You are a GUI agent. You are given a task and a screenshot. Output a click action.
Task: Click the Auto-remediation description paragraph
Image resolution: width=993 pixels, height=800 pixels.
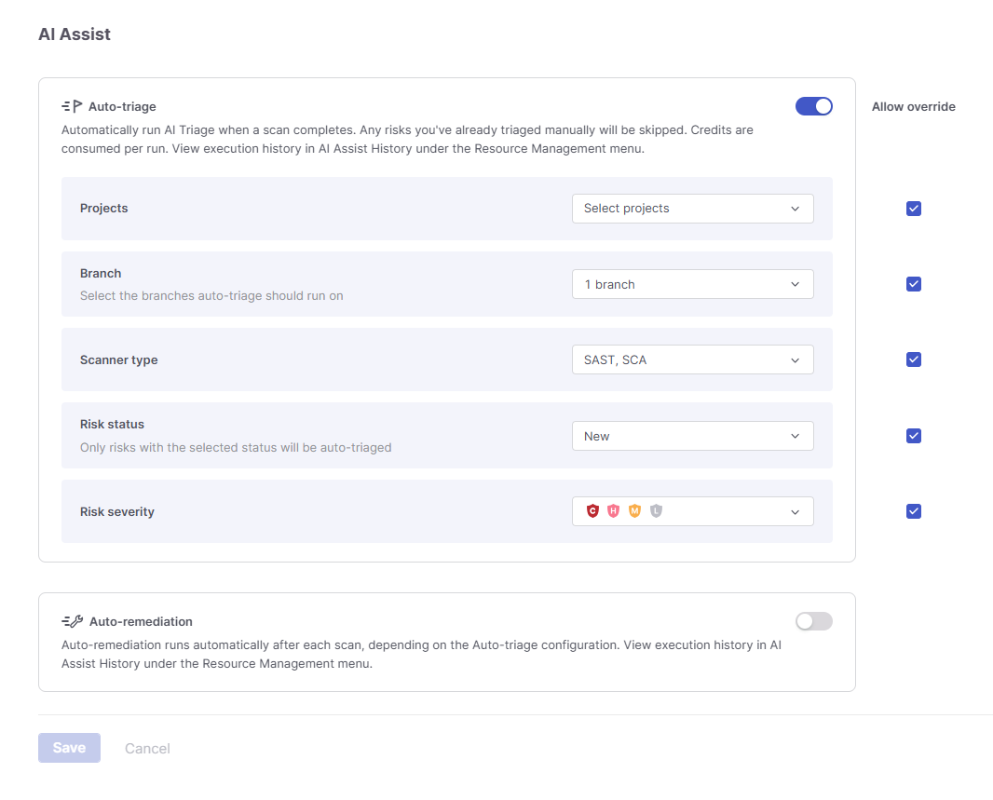421,655
